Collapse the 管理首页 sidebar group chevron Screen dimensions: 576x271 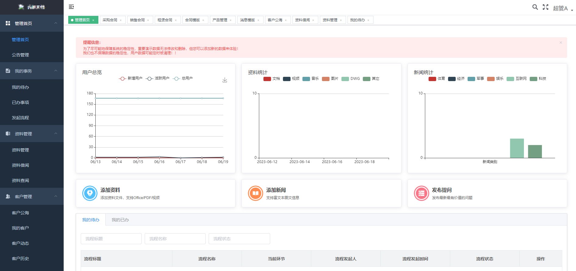[56, 23]
